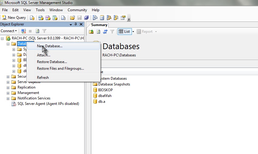
Task: Show Object Explorer via main toolbar icon
Action: [109, 18]
